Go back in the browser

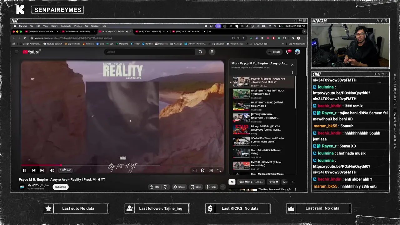(x=14, y=38)
